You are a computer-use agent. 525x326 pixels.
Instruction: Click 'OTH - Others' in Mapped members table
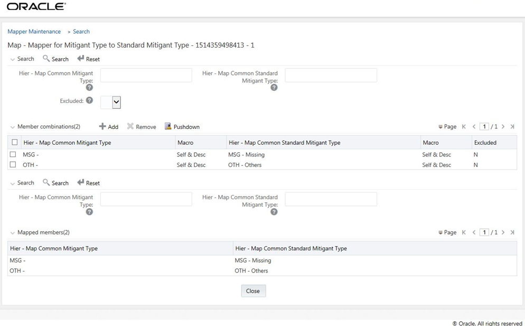(251, 271)
